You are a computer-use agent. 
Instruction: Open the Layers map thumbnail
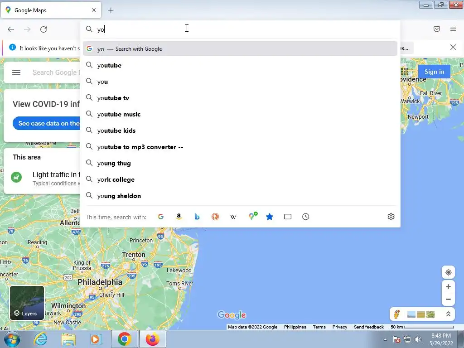pos(27,303)
